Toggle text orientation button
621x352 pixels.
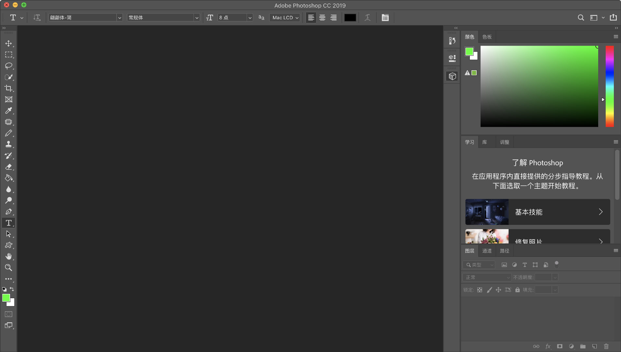pos(37,18)
